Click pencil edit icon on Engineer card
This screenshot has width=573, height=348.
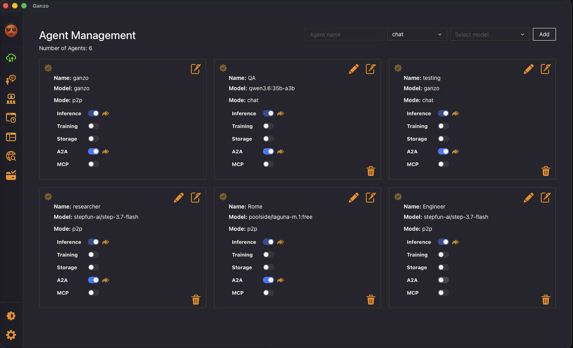click(x=529, y=197)
